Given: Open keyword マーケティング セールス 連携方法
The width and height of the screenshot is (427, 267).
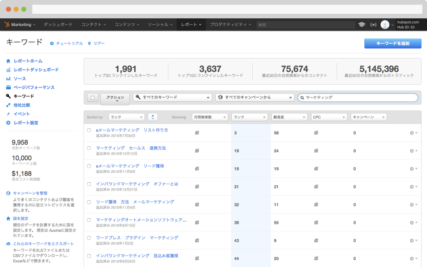Looking at the screenshot, I should pyautogui.click(x=131, y=148).
